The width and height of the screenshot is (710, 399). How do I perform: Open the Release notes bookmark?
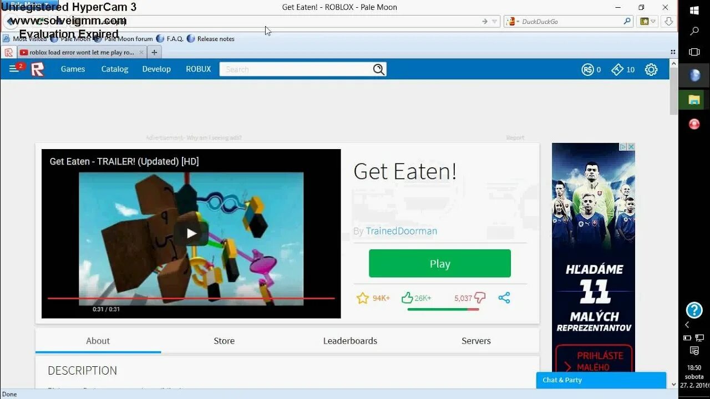click(x=211, y=39)
